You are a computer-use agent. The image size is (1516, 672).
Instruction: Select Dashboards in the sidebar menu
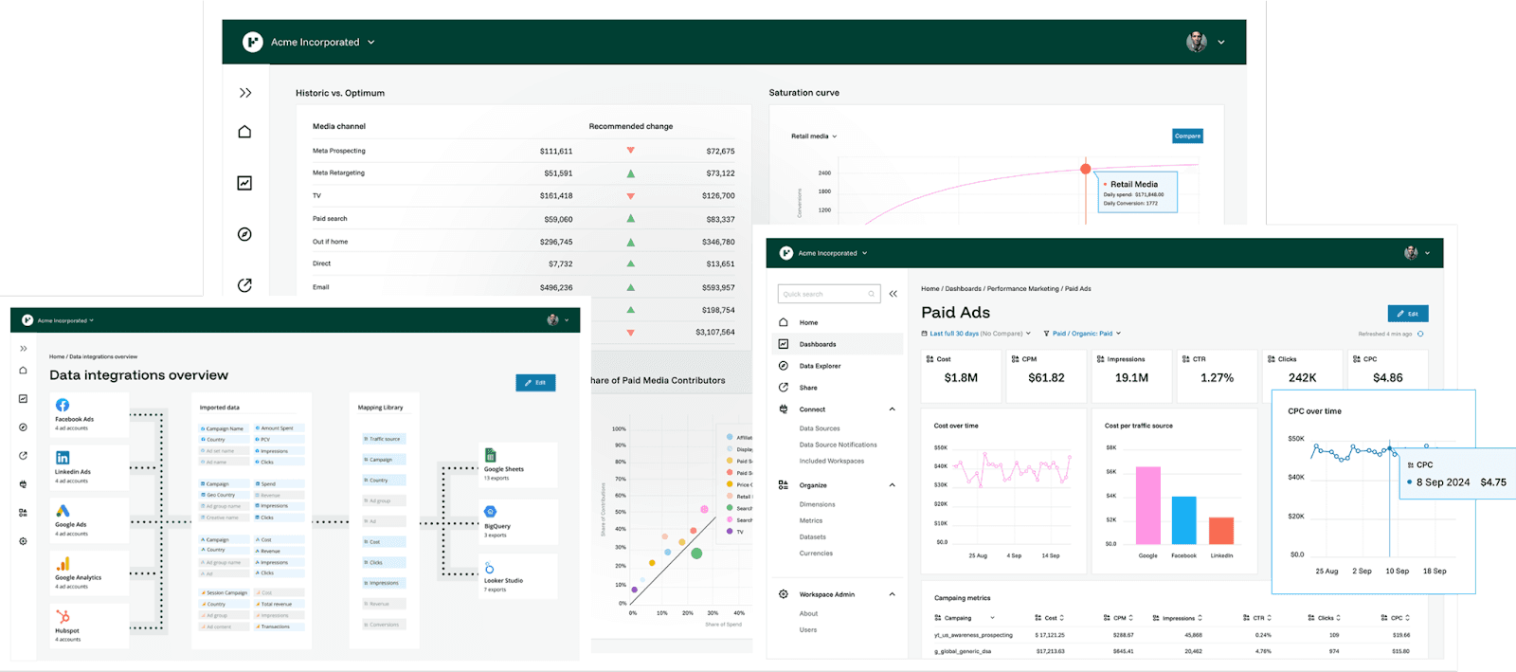(818, 344)
